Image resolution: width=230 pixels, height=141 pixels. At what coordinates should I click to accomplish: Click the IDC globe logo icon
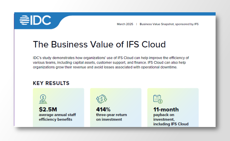pos(25,20)
